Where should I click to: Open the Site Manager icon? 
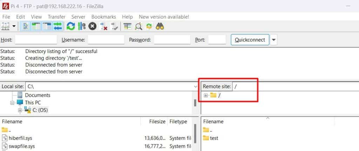(x=5, y=26)
